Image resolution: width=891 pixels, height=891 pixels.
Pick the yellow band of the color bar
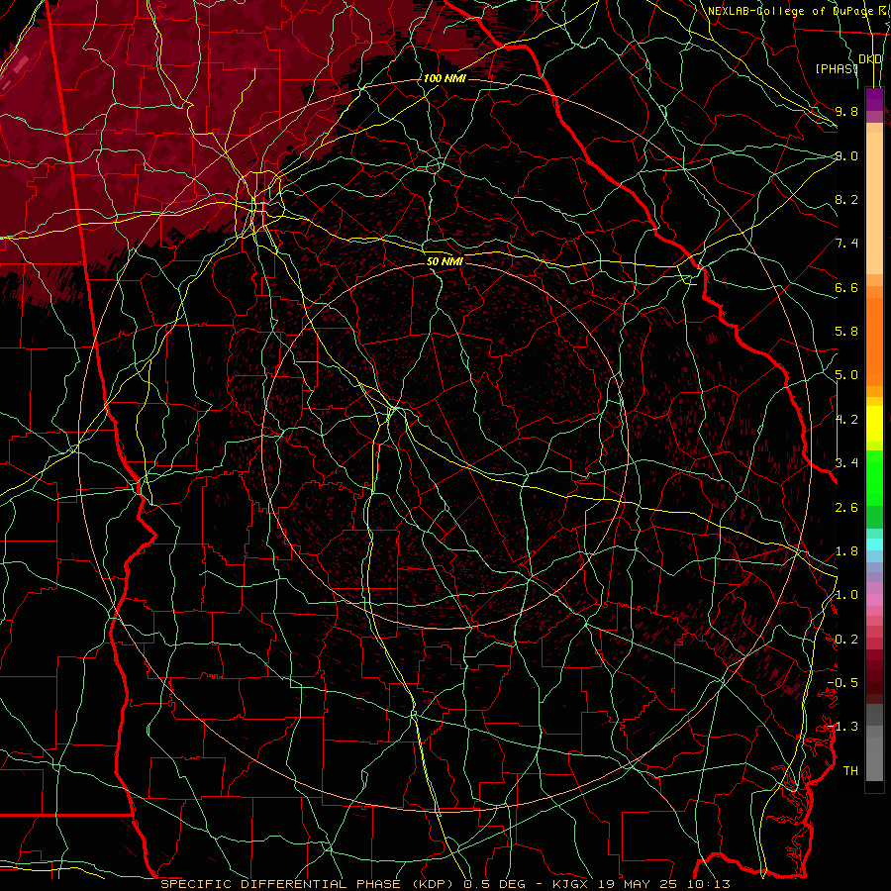[874, 424]
